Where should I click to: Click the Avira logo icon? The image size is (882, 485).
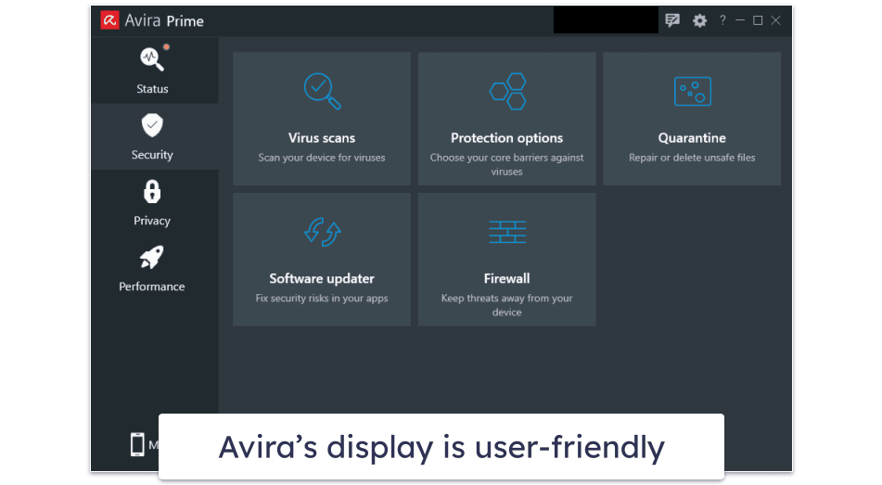click(109, 20)
